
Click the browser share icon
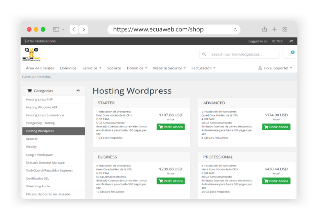[x=264, y=29]
